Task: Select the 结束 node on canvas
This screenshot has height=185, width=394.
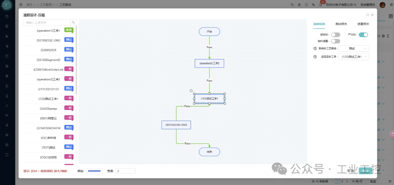Action: (x=209, y=152)
